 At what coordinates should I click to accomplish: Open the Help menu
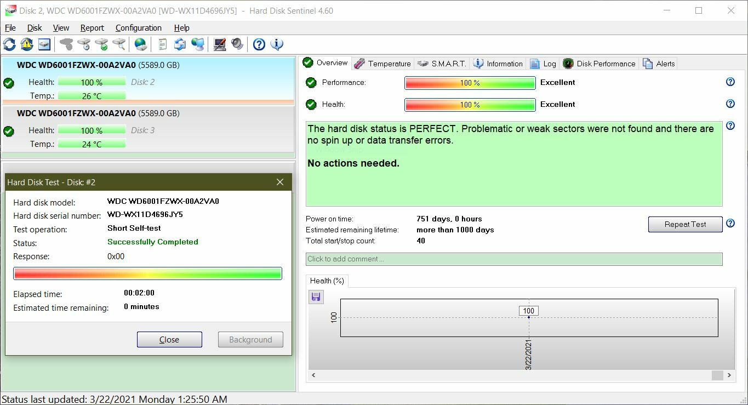(182, 28)
